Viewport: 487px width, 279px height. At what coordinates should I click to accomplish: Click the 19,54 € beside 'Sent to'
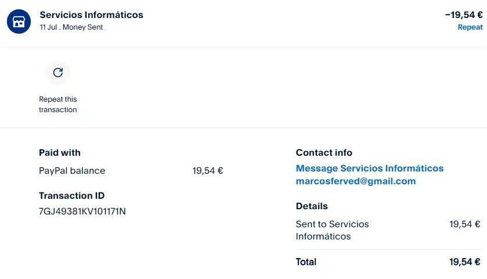click(464, 224)
